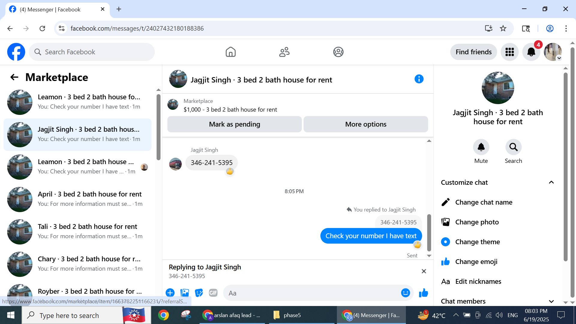
Task: Click the right info panel scrollbar
Action: pyautogui.click(x=565, y=167)
